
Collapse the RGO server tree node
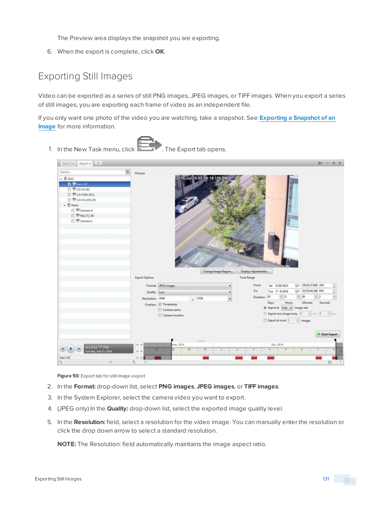tap(61, 179)
